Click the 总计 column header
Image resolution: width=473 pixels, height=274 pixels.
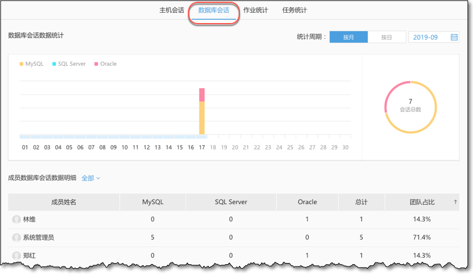pyautogui.click(x=362, y=202)
